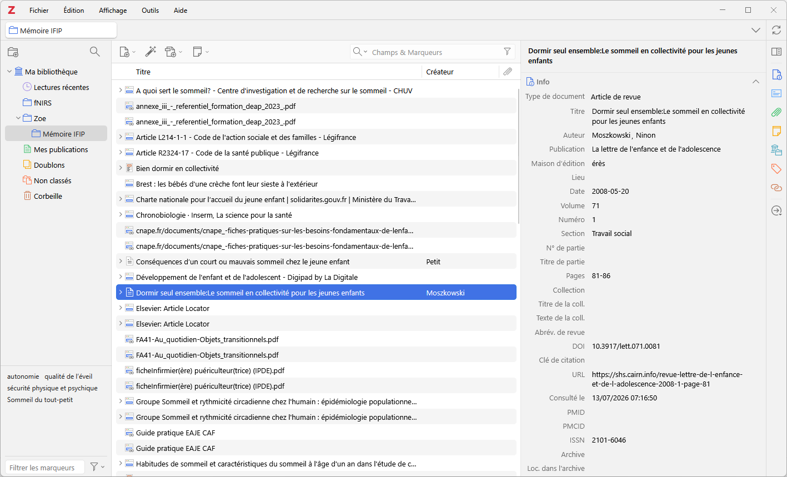Open the New Note toolbar button
The width and height of the screenshot is (787, 477).
click(x=200, y=52)
